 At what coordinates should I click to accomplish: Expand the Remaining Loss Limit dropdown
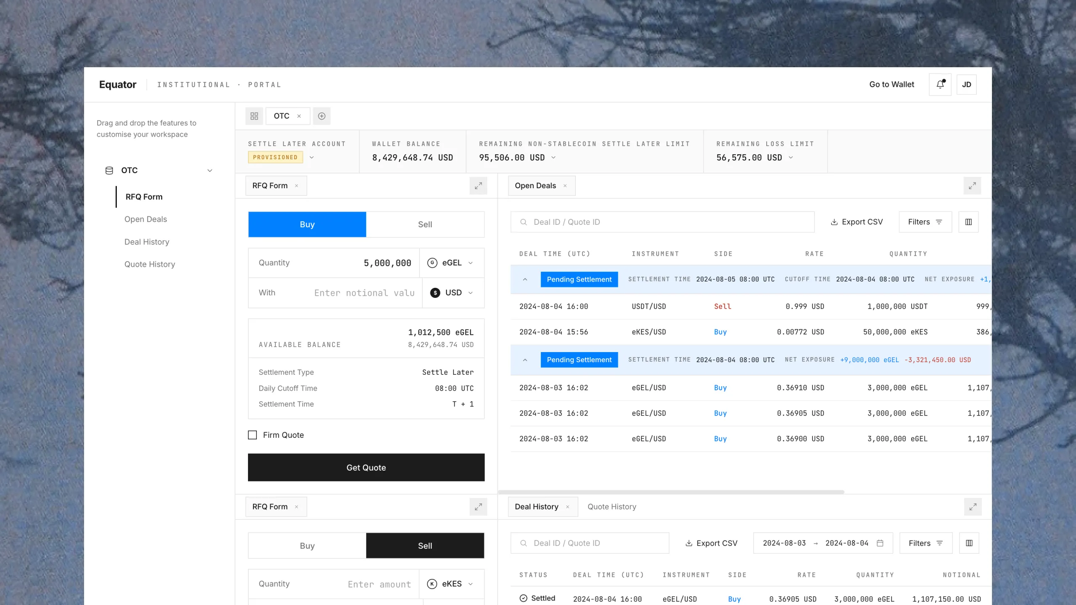tap(791, 157)
